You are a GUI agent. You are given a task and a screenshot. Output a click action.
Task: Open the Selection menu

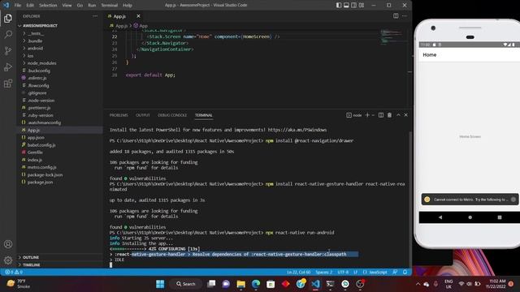point(48,6)
